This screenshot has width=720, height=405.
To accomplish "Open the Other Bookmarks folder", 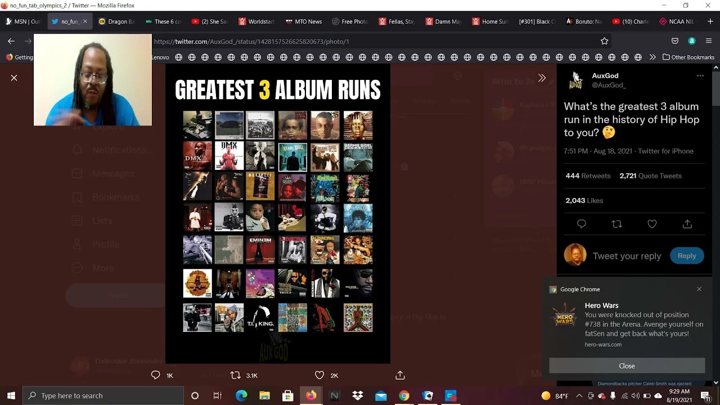I will click(688, 57).
